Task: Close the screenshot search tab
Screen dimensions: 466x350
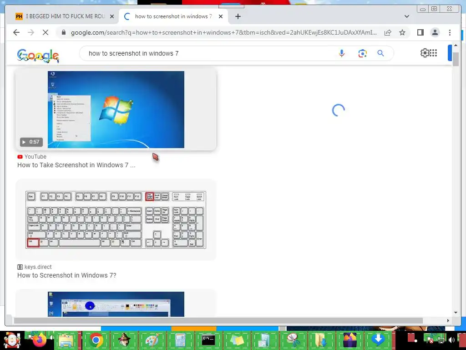Action: pos(221,16)
